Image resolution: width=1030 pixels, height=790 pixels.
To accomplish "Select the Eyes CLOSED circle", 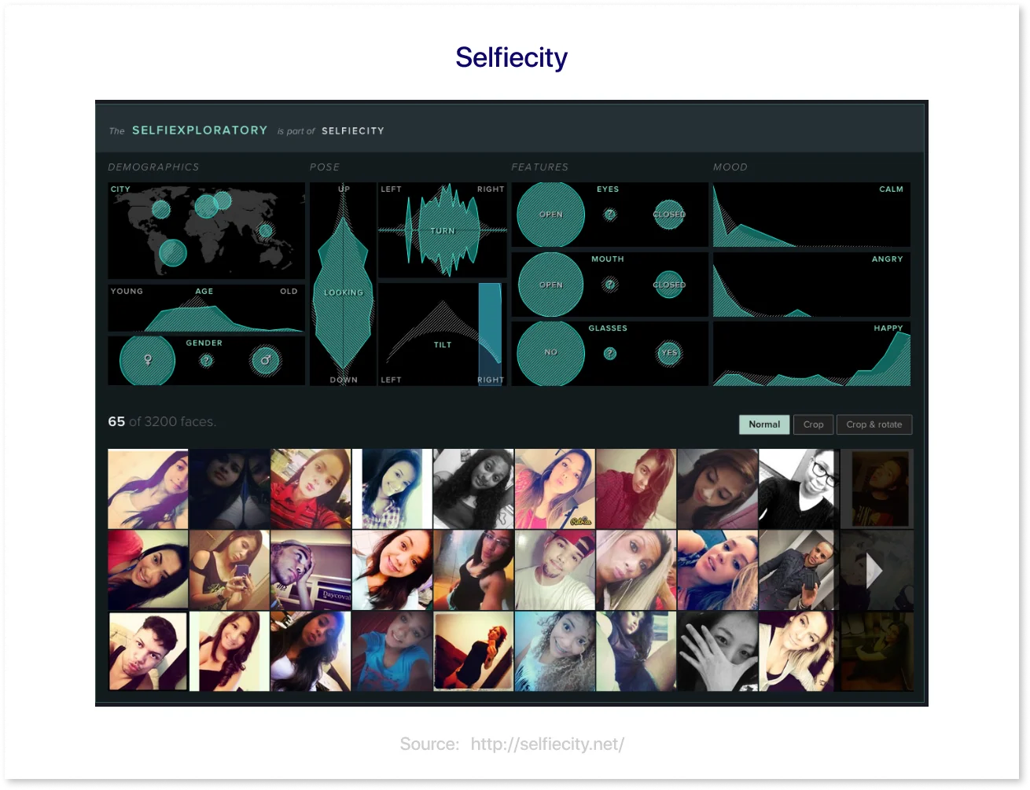I will (x=669, y=214).
